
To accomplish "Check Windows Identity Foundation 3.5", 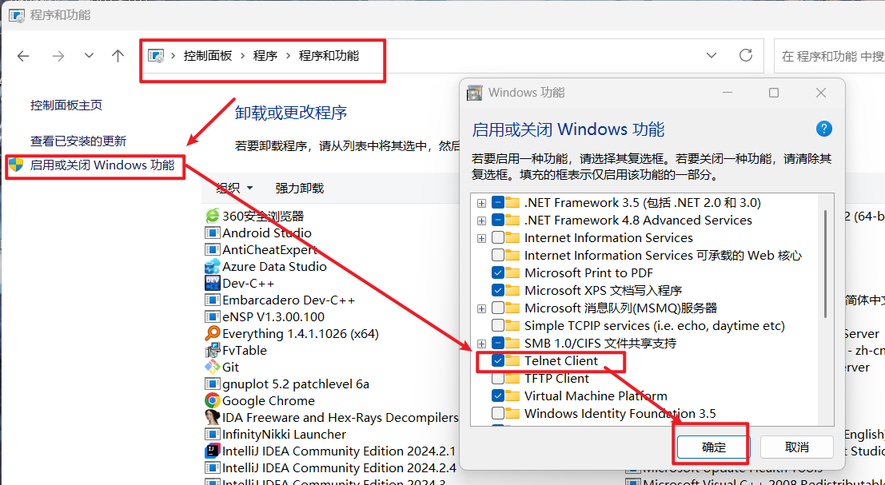I will 498,413.
